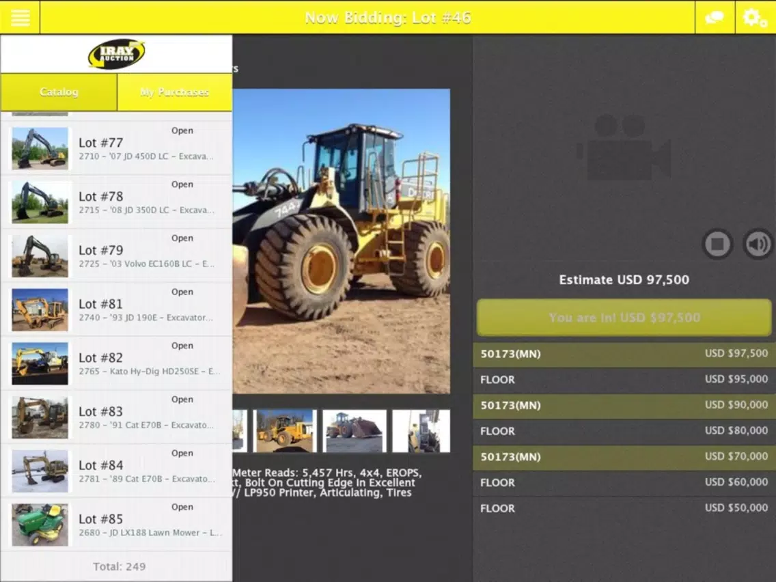Click the Lot #85 lawn mower thumbnail
Image resolution: width=776 pixels, height=582 pixels.
click(40, 525)
